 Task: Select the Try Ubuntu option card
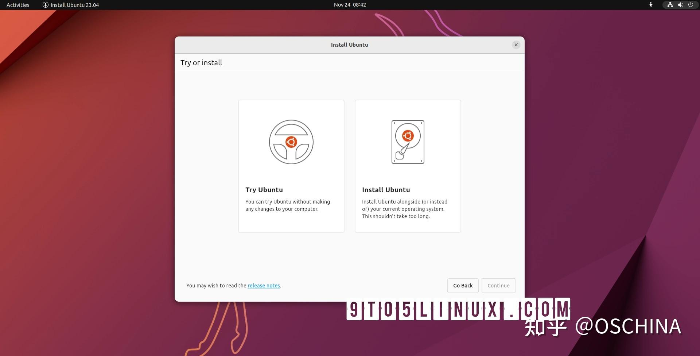tap(291, 166)
